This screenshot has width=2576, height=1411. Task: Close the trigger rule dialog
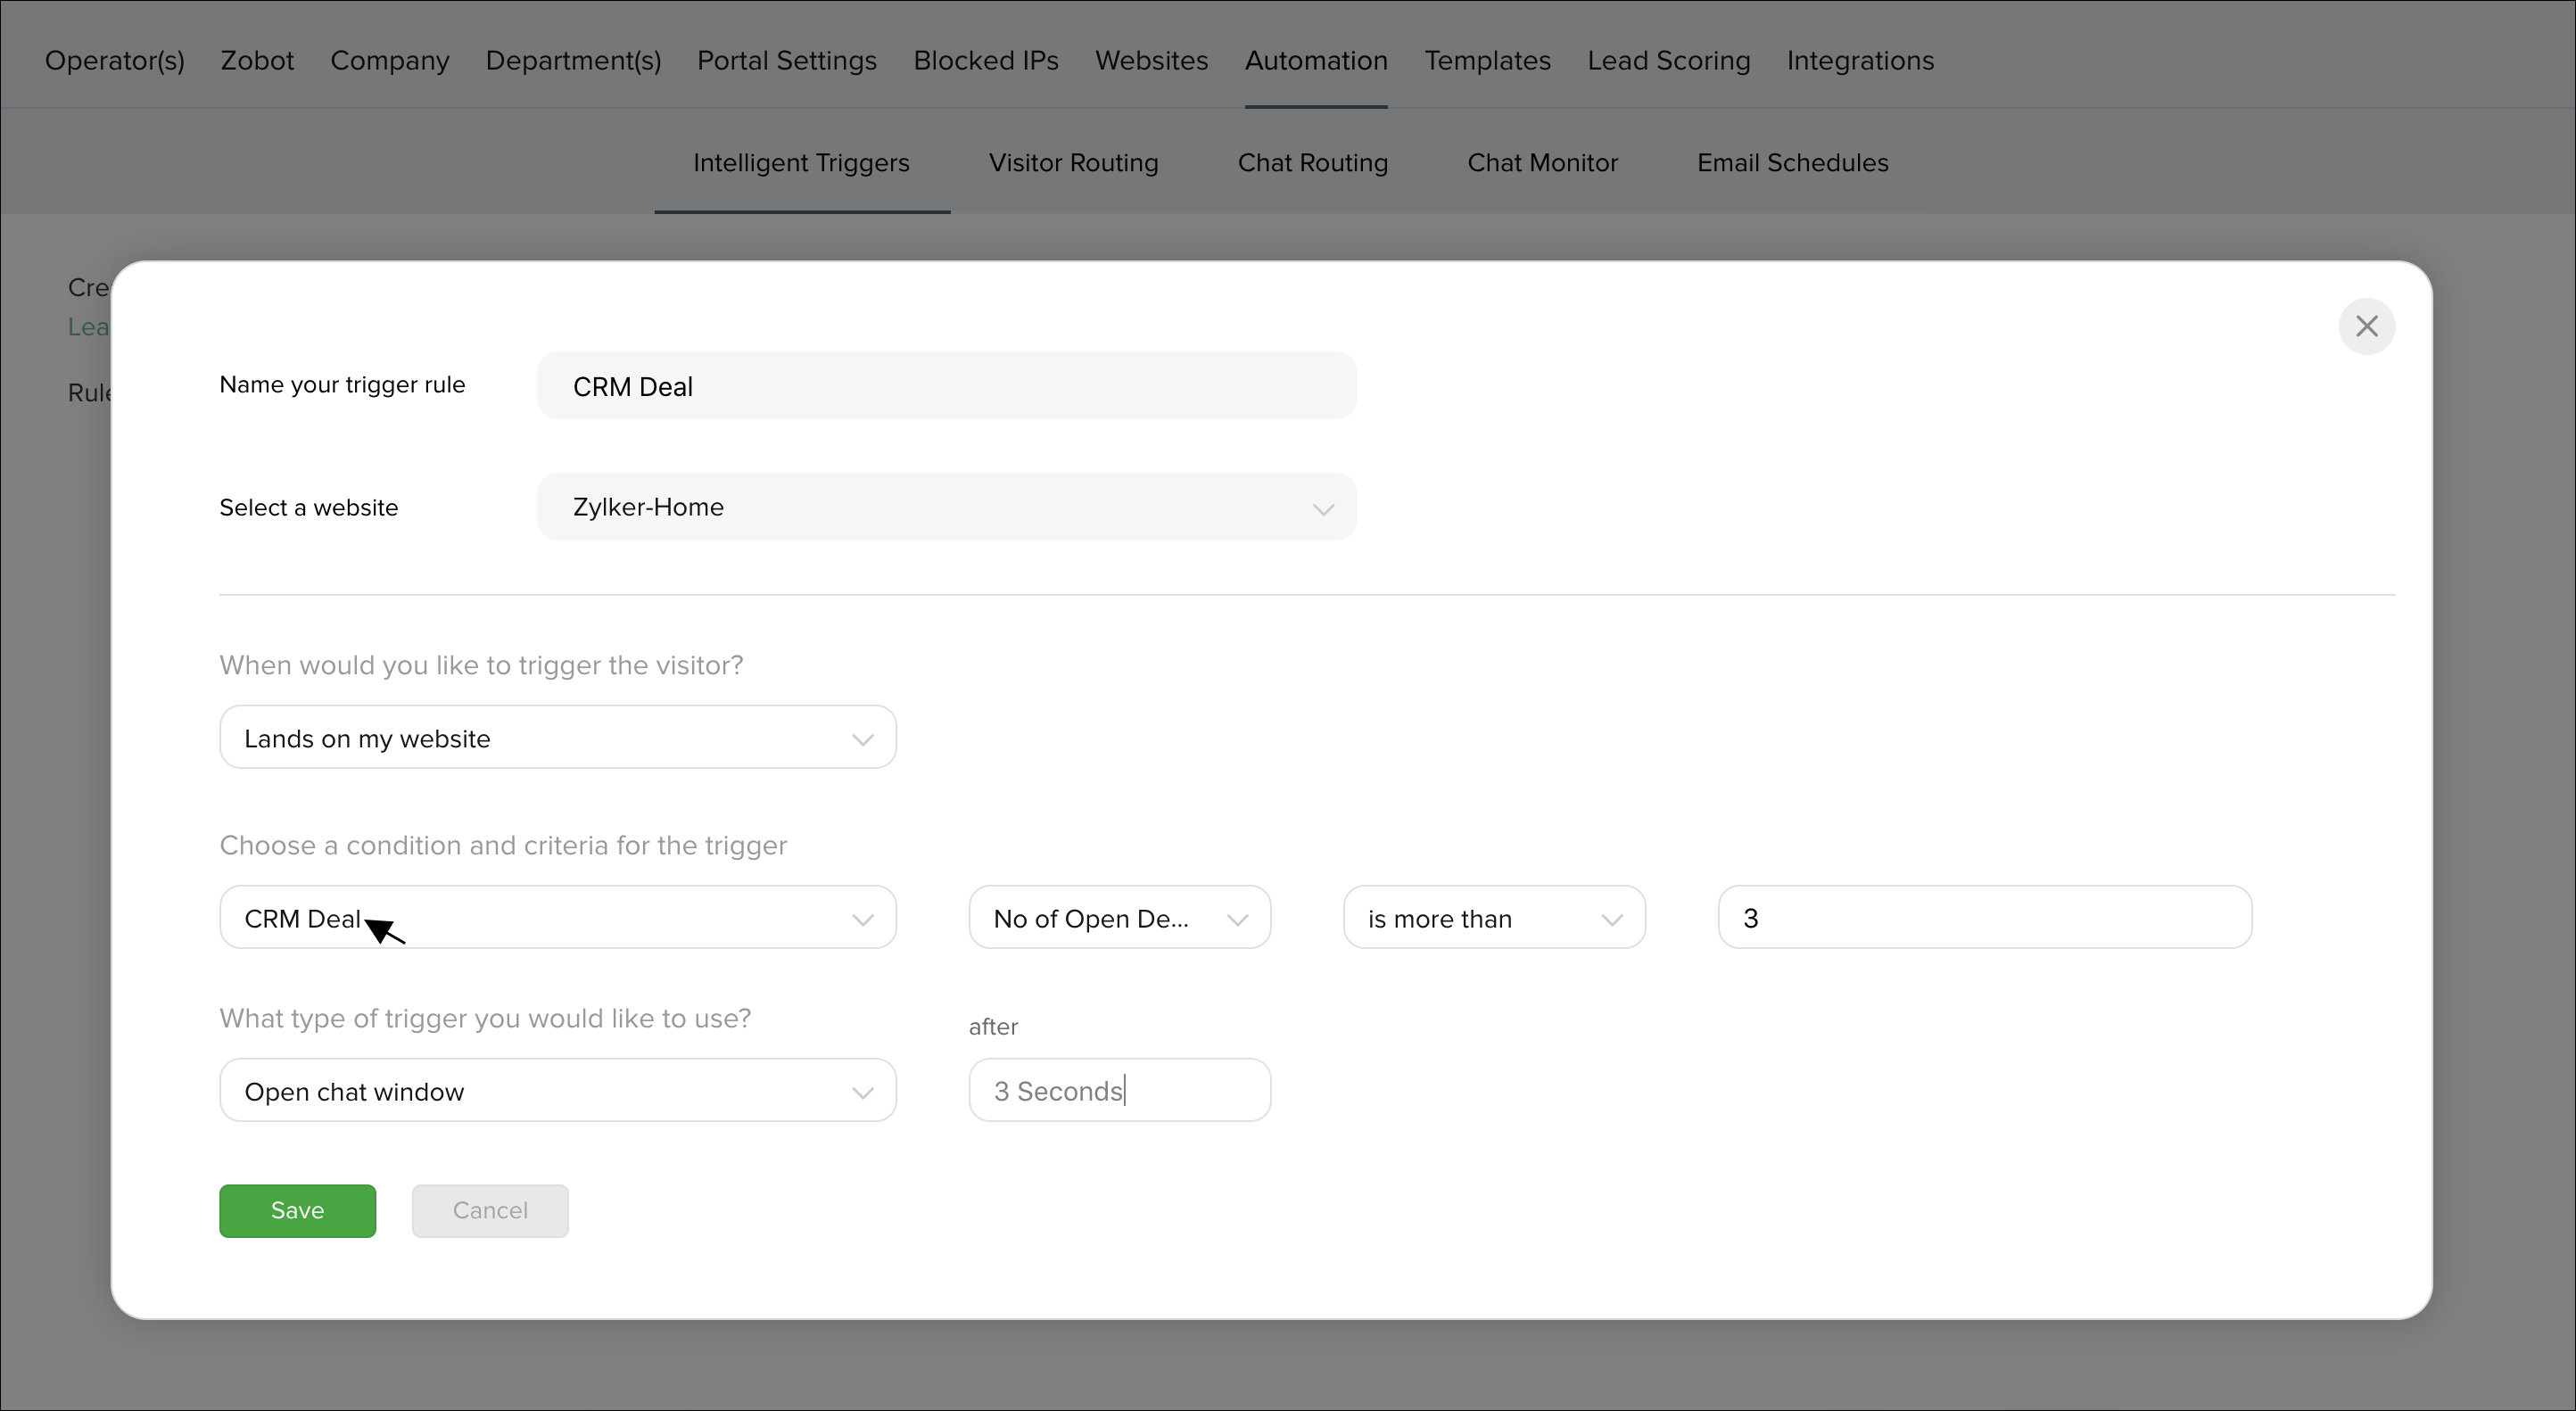(x=2366, y=326)
